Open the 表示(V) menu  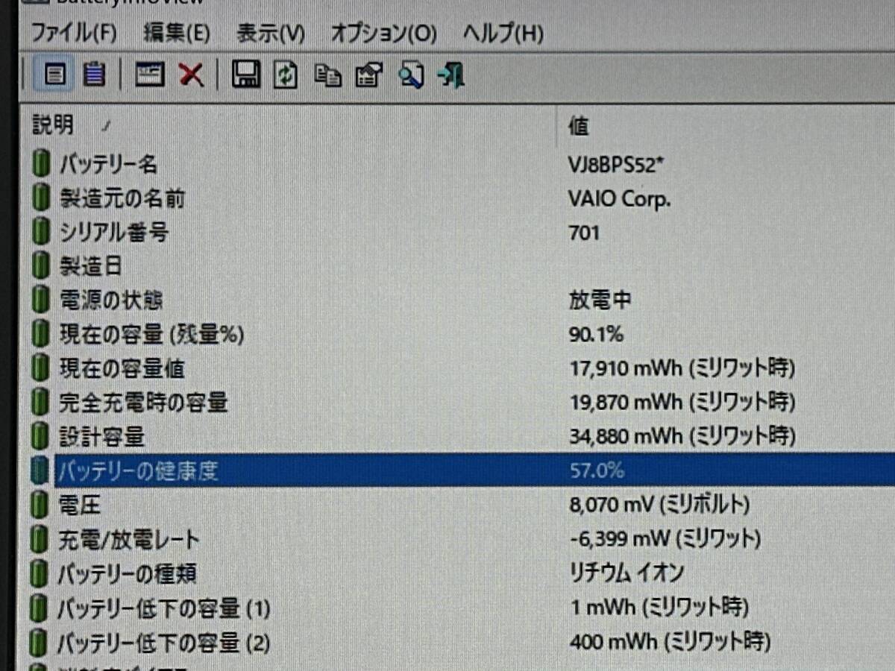click(271, 33)
